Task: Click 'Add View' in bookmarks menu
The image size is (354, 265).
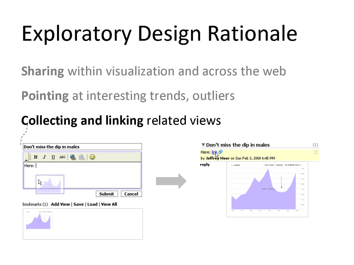Action: coord(60,204)
